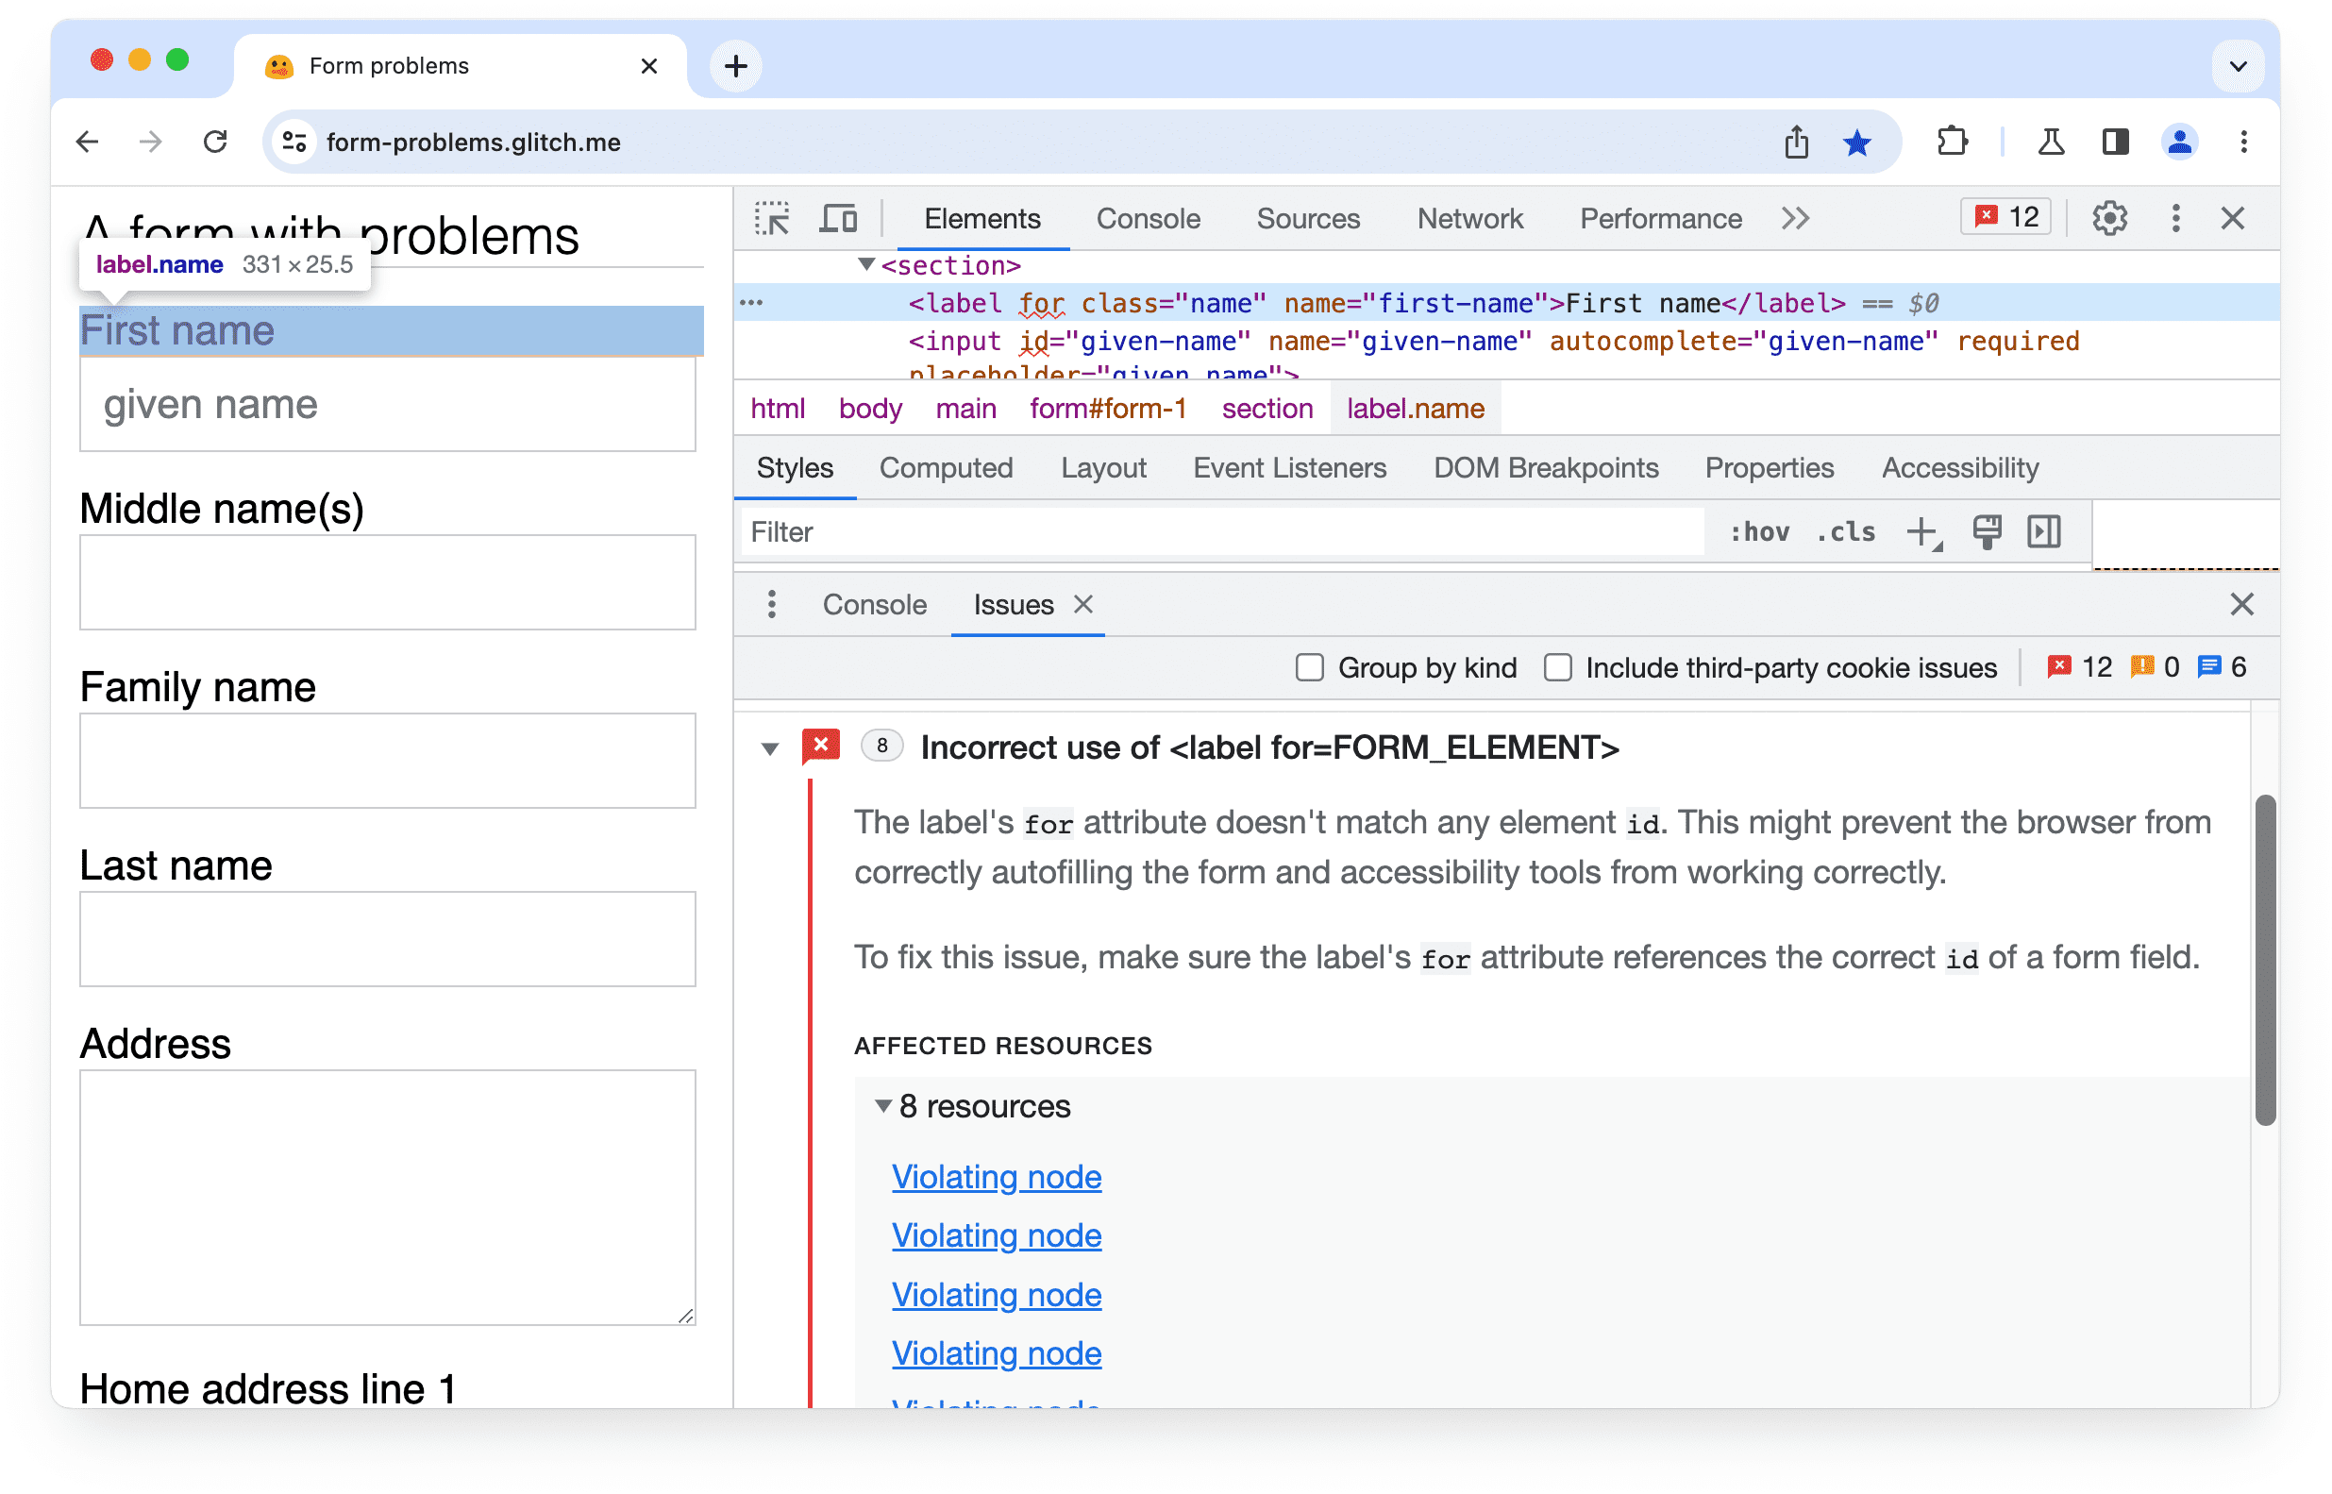
Task: Click the Issues panel close button
Action: [1082, 603]
